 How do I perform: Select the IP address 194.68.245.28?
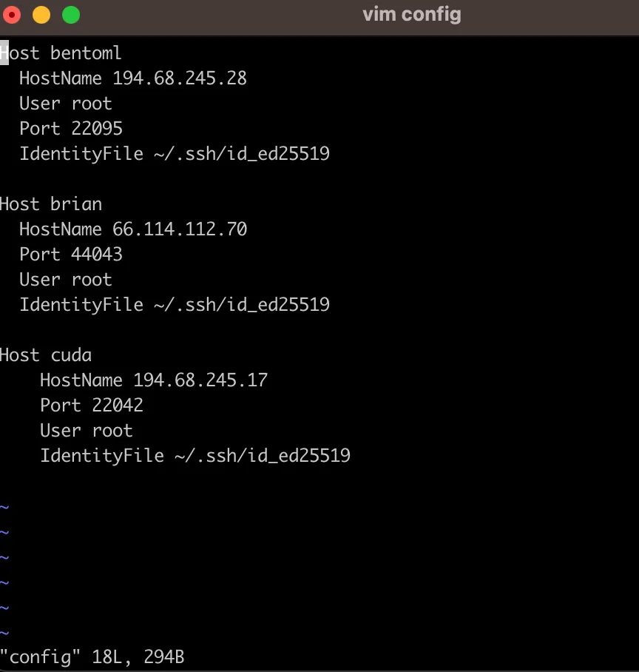pos(179,78)
